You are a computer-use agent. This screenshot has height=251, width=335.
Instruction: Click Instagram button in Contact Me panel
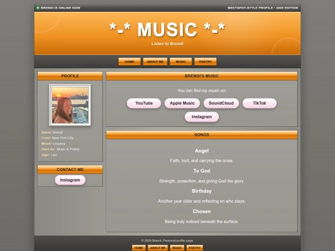click(70, 180)
